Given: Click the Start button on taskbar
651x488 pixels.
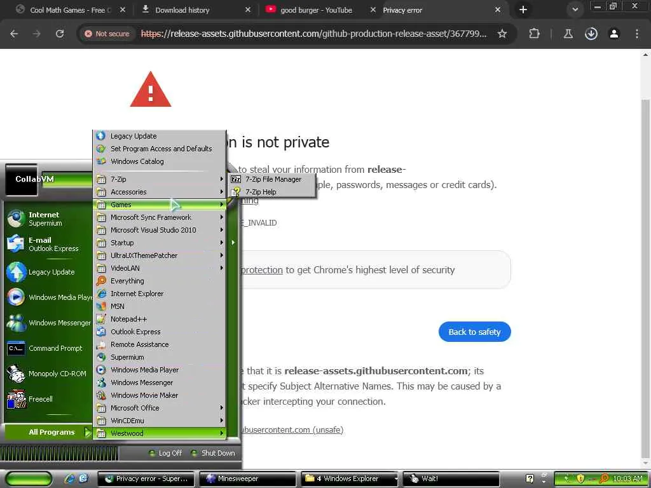Looking at the screenshot, I should 29,479.
